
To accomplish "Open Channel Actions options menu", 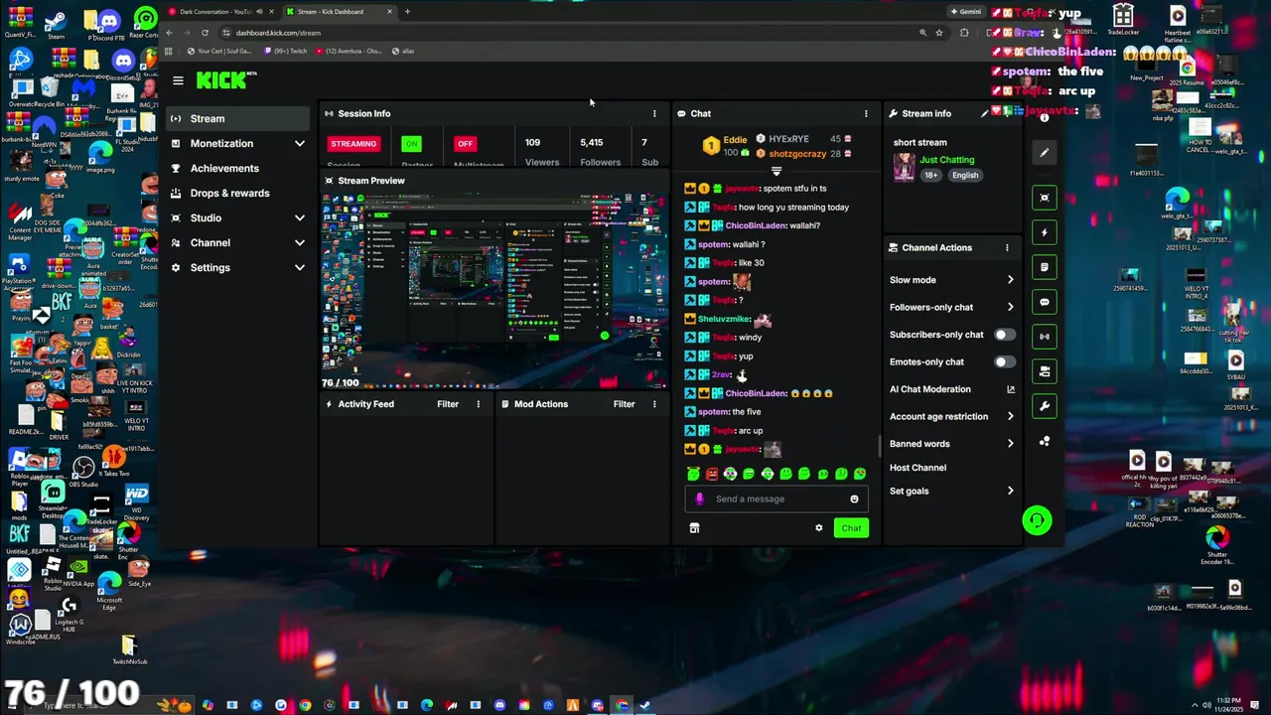I will 1007,247.
